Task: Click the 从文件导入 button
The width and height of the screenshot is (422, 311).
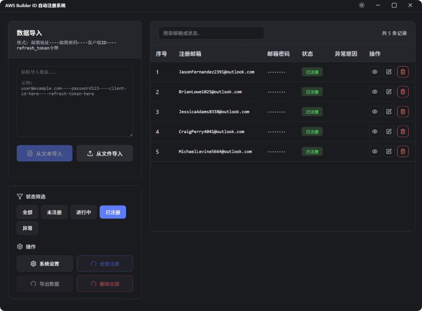Action: [x=105, y=154]
